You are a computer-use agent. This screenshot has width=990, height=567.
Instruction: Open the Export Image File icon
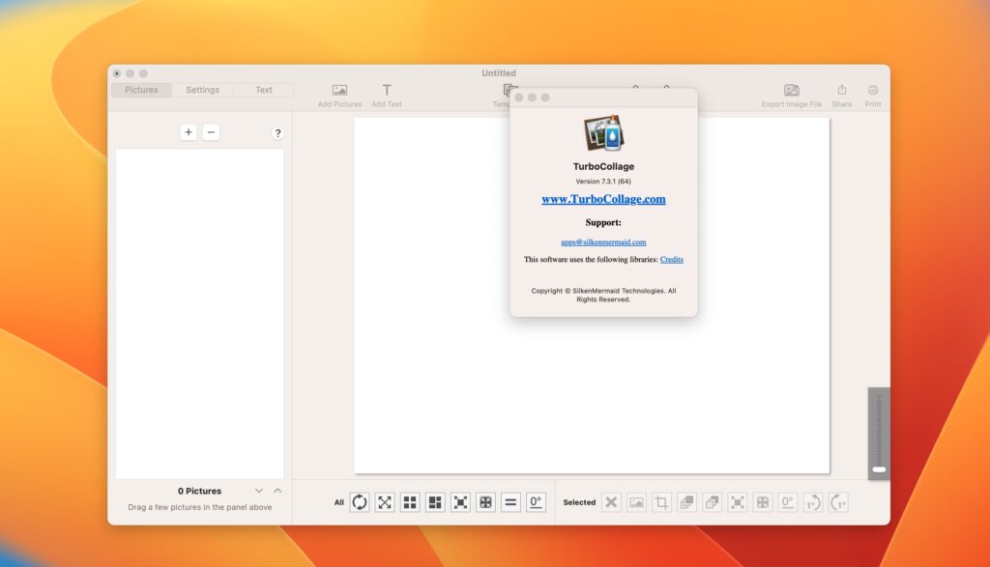792,92
